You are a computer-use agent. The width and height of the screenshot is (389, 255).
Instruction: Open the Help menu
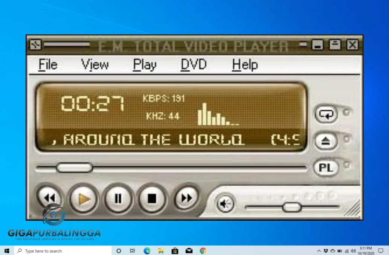click(245, 65)
